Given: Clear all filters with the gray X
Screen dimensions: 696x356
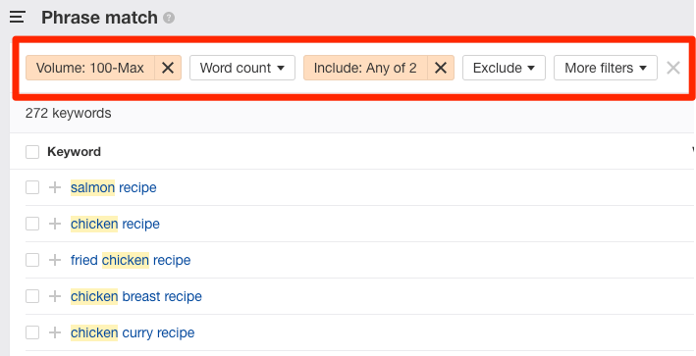Looking at the screenshot, I should (673, 68).
